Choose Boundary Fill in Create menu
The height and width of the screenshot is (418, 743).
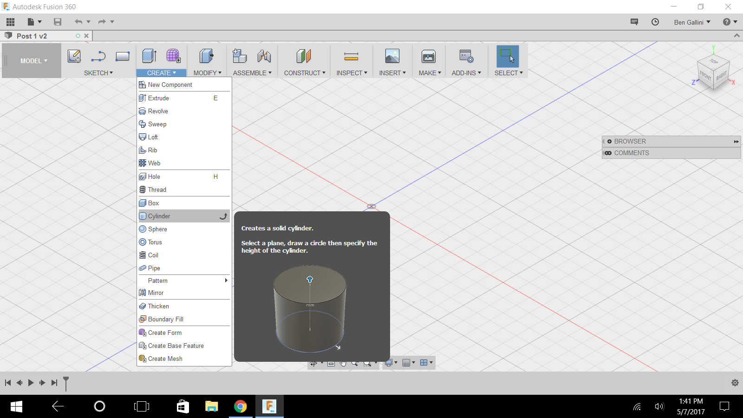point(184,319)
